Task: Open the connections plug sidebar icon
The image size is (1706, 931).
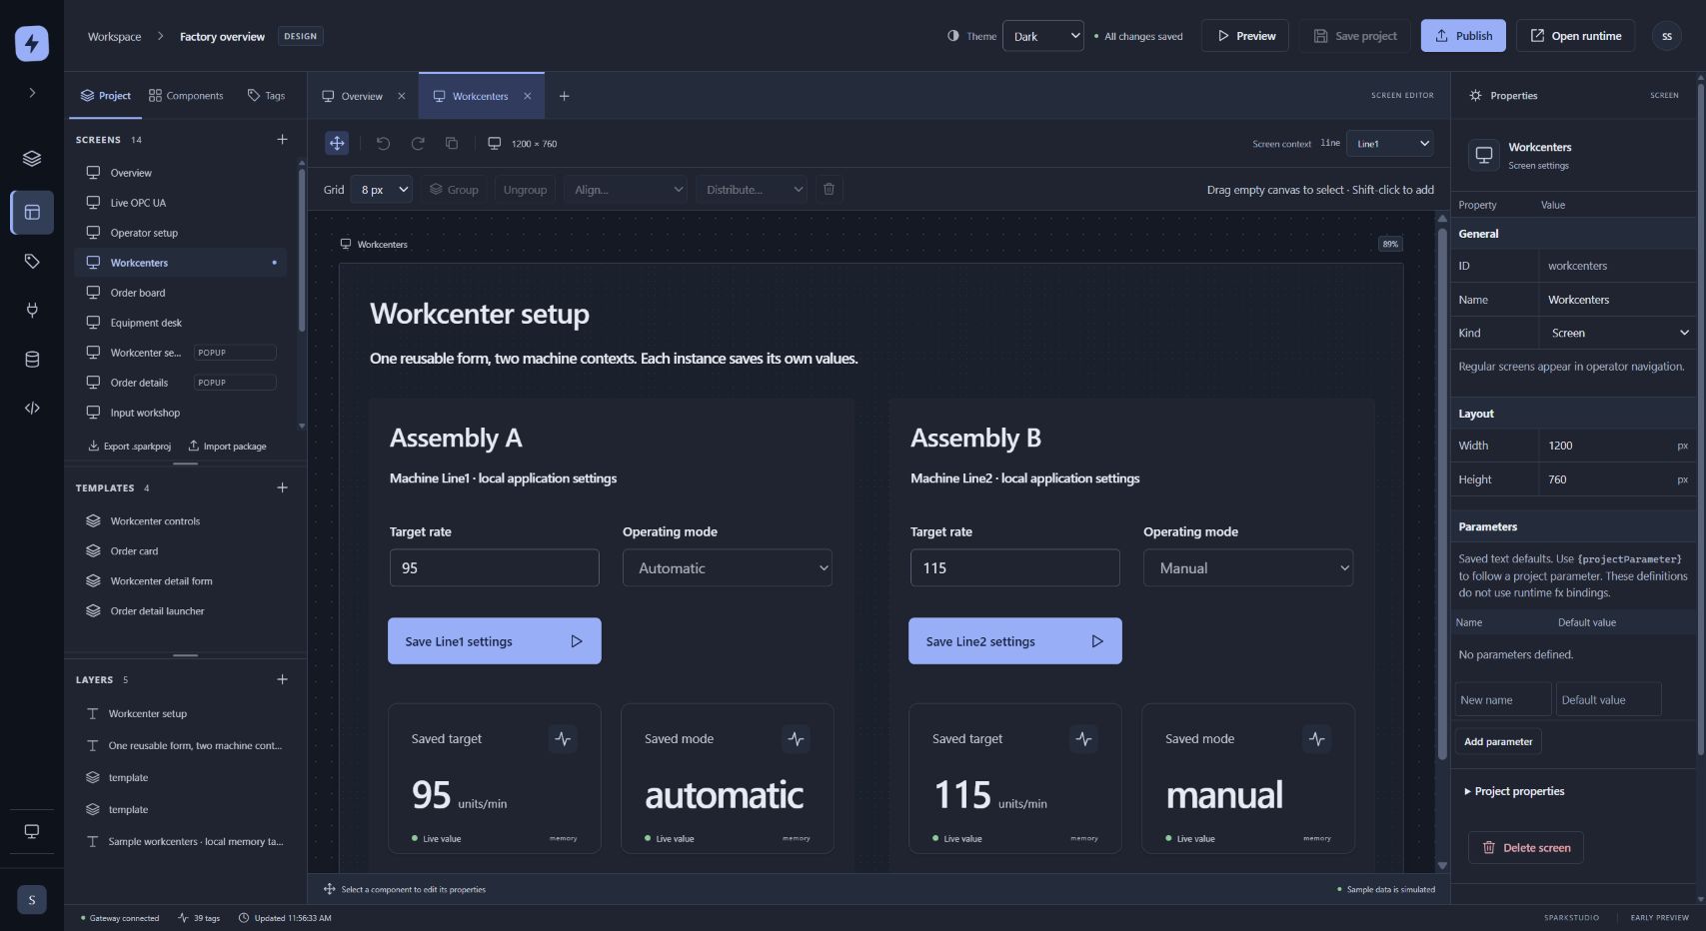Action: 32,310
